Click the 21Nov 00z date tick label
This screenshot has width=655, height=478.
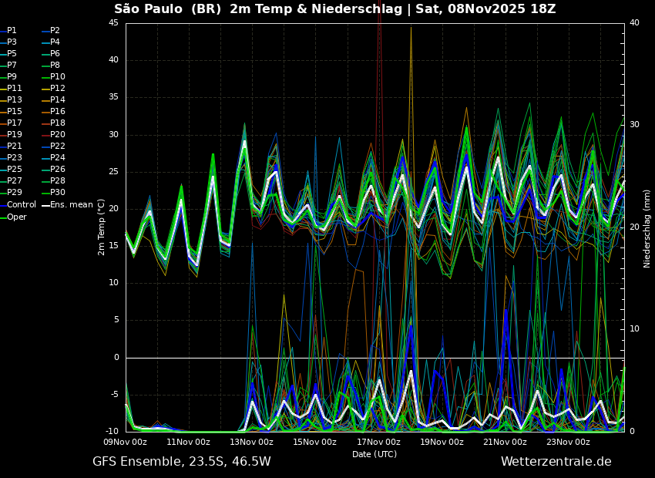click(505, 443)
